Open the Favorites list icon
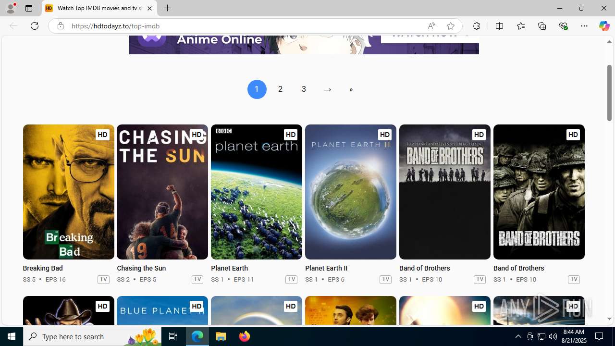 520,26
